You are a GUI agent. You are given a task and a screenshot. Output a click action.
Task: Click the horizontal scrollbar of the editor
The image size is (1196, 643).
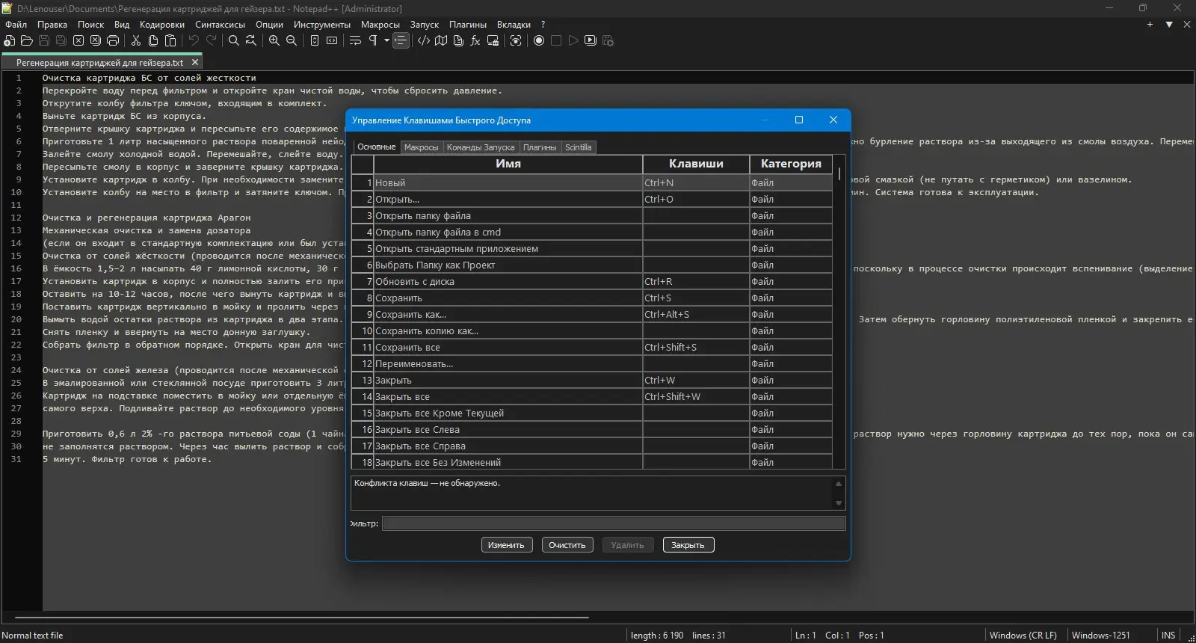coord(299,618)
